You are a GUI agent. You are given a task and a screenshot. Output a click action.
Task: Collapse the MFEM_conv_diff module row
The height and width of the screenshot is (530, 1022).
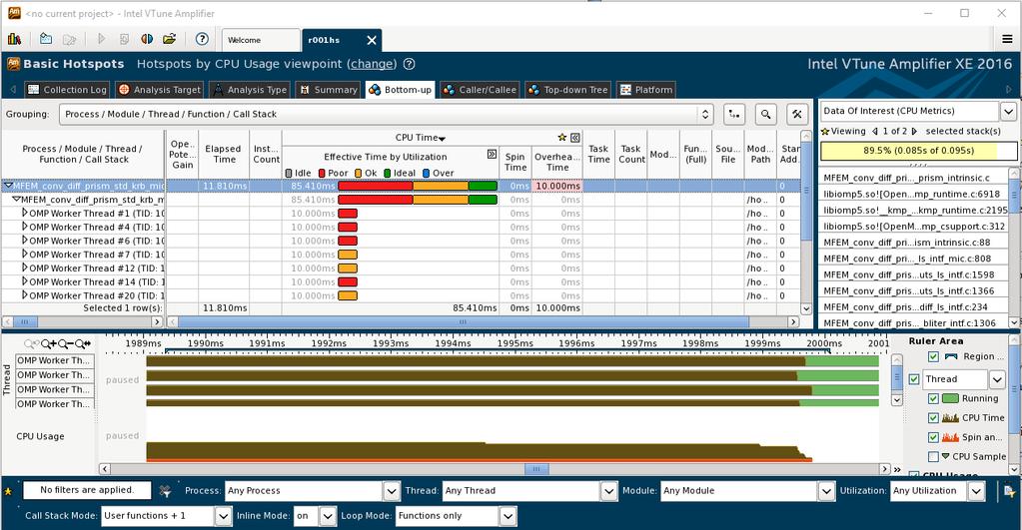[x=17, y=200]
